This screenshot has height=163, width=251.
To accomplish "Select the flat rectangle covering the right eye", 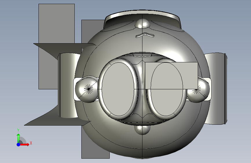I will (x=171, y=76).
